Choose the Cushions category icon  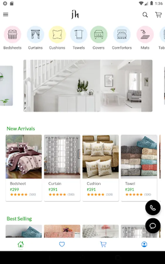tap(57, 35)
